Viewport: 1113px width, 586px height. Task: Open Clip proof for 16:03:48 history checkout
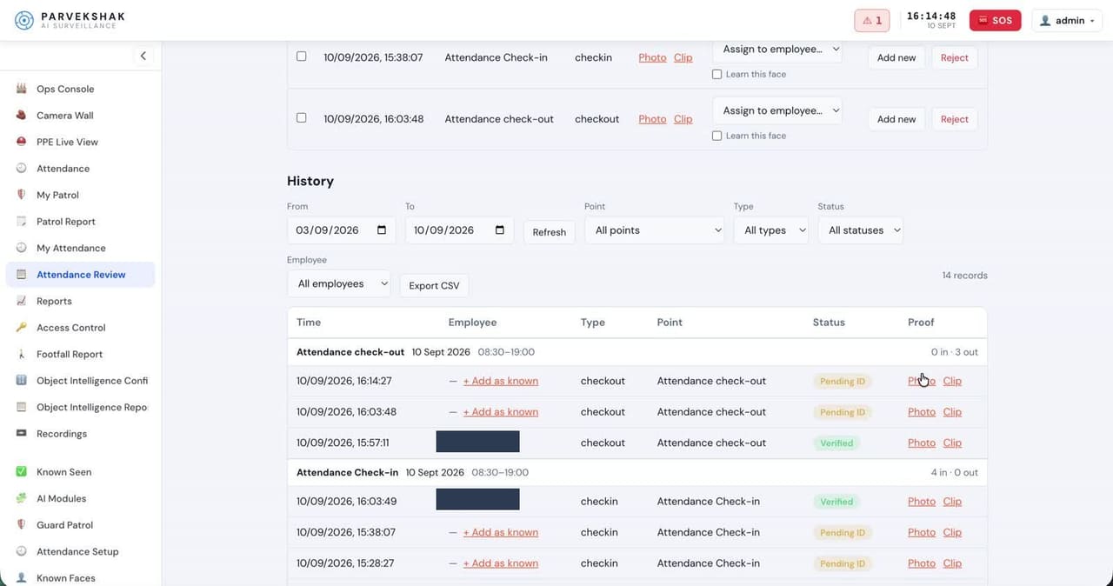(x=952, y=412)
